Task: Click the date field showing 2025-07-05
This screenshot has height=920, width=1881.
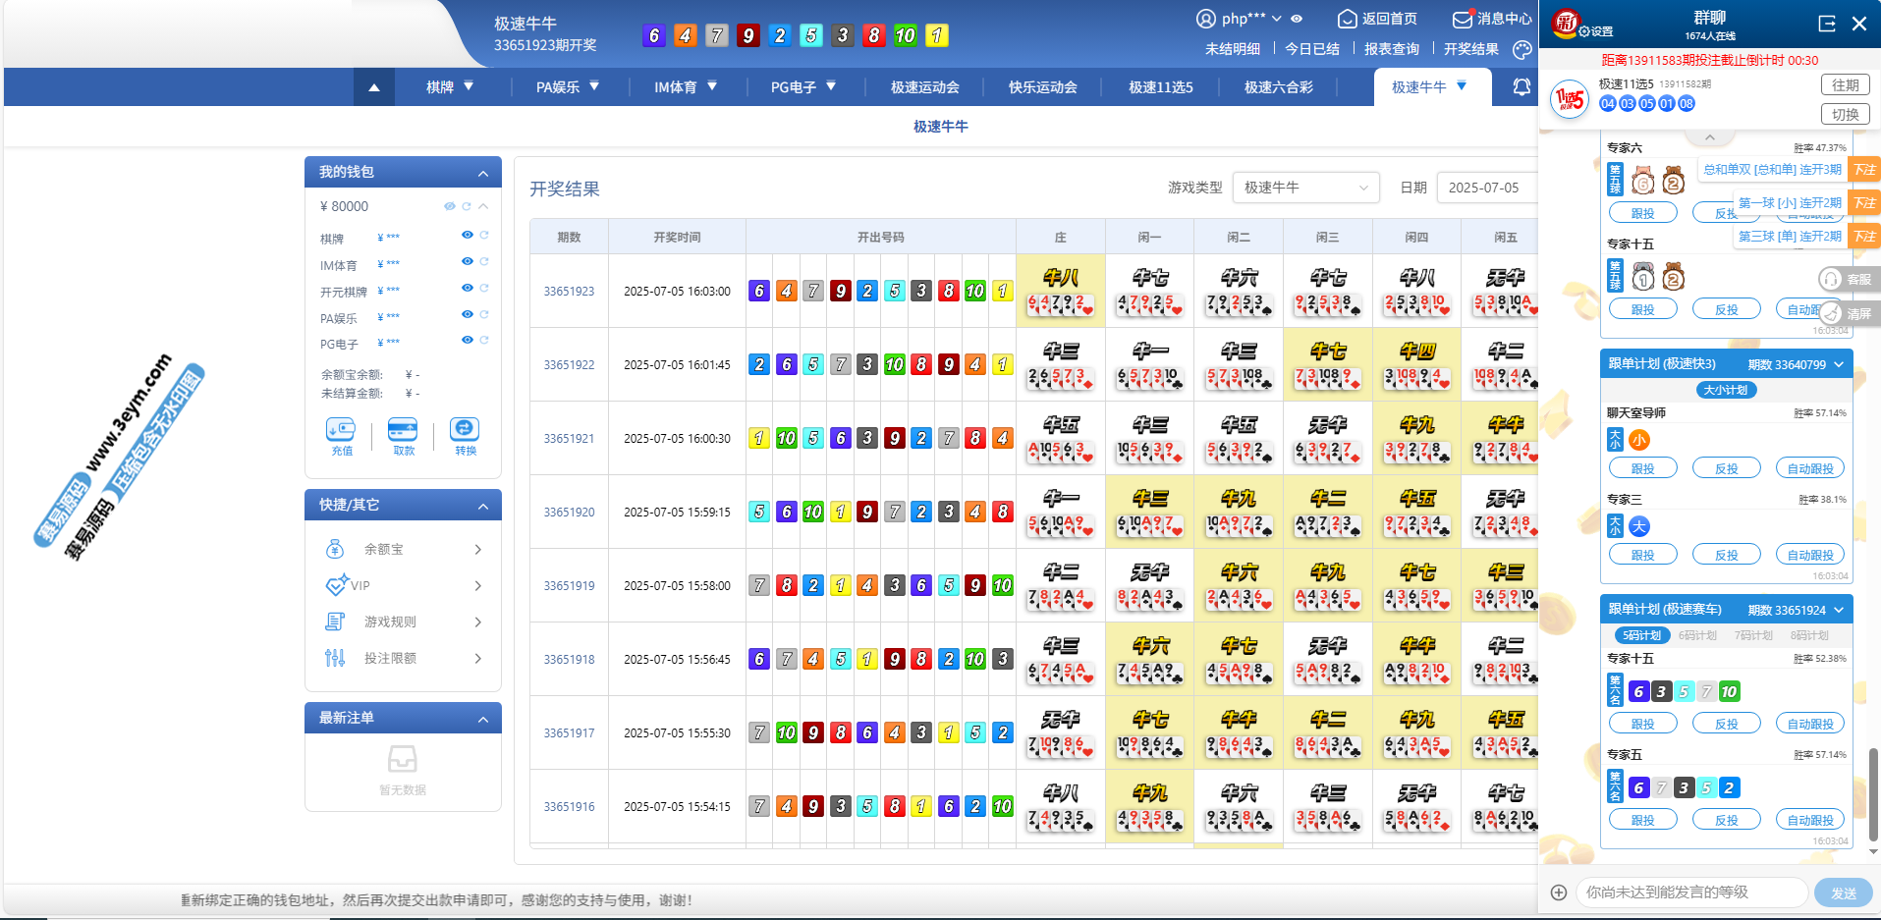Action: point(1485,188)
